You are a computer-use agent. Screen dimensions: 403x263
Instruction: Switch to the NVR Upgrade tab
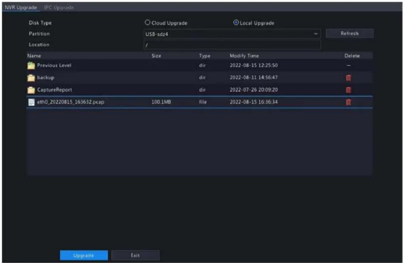pyautogui.click(x=21, y=7)
